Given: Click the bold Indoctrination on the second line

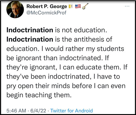Looking at the screenshot, I should (30, 39).
